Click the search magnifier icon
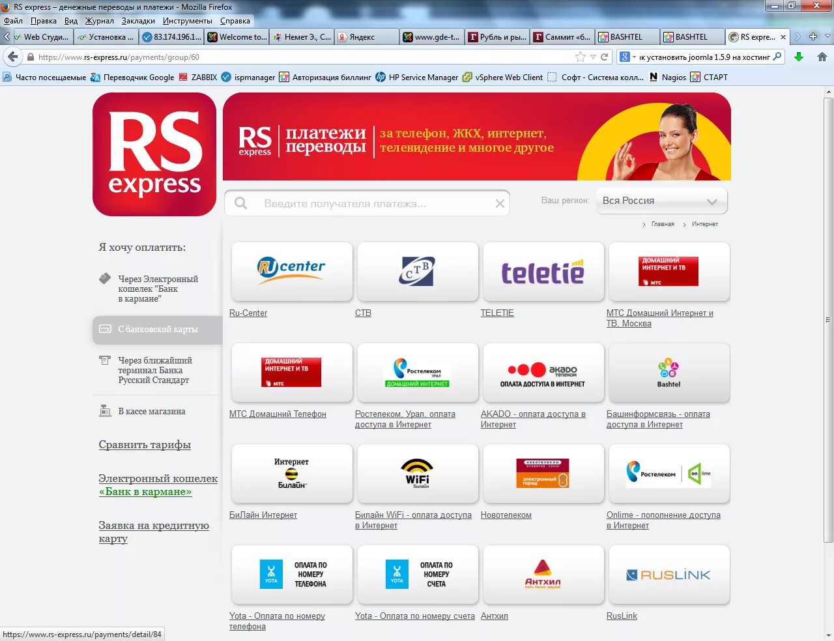The width and height of the screenshot is (834, 641). [x=240, y=203]
